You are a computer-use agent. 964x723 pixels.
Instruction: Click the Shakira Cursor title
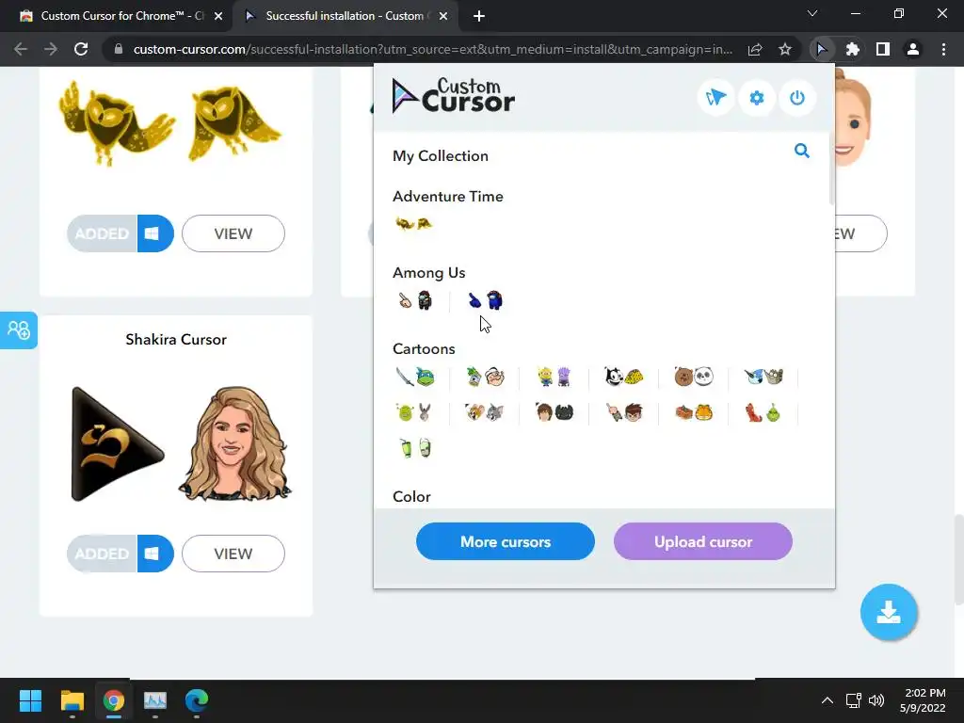(176, 339)
